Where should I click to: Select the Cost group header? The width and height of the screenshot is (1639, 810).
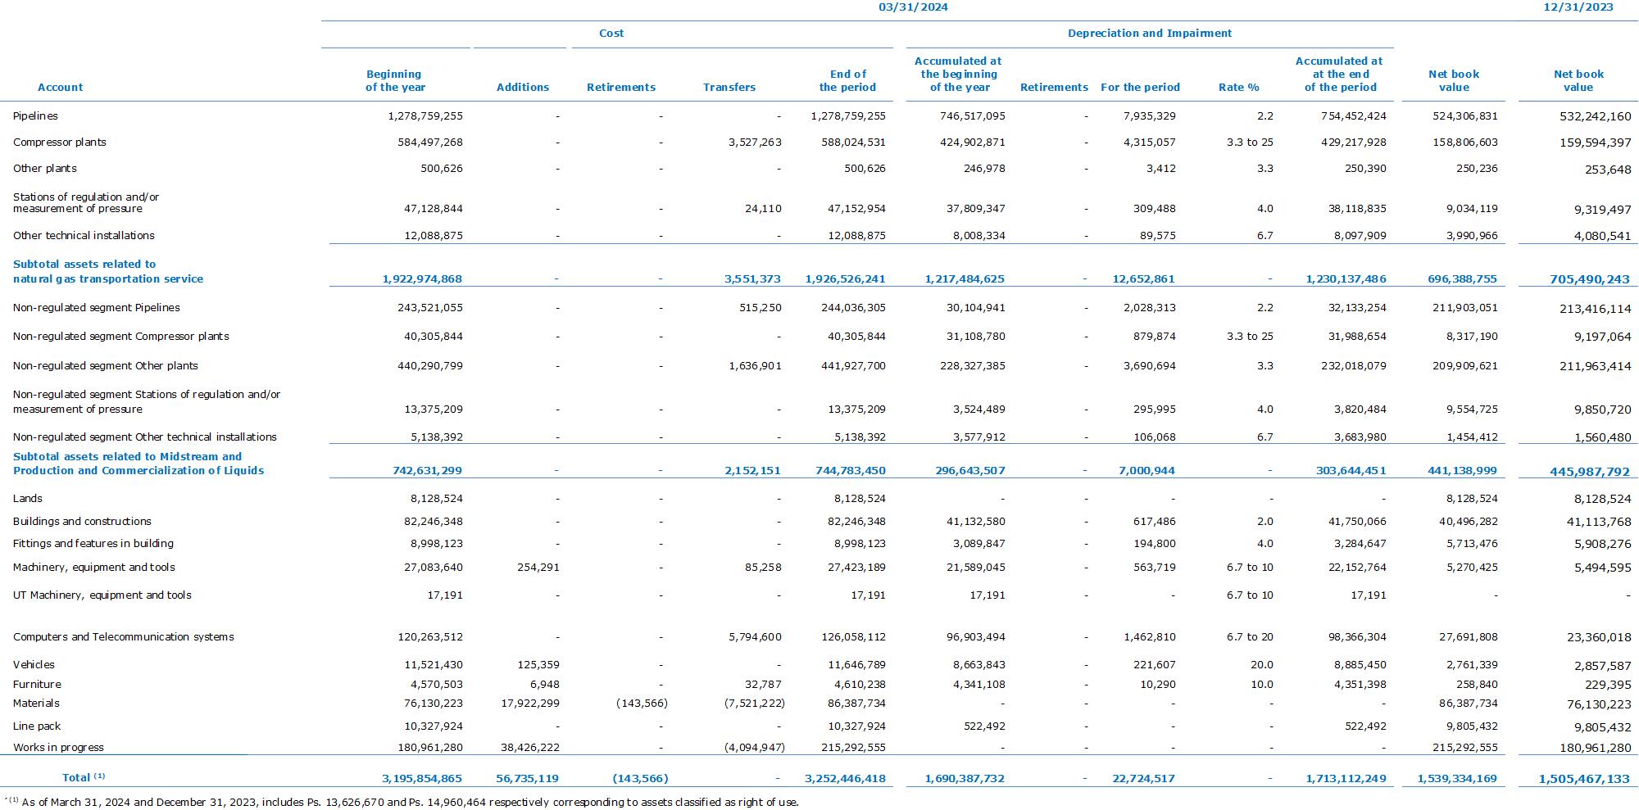[611, 34]
